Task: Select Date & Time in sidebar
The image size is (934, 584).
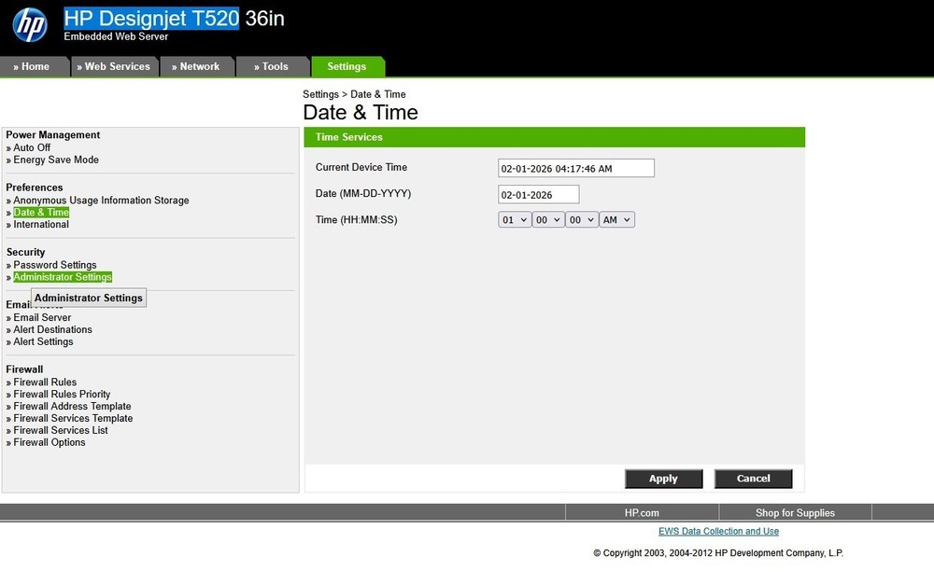Action: pos(41,213)
